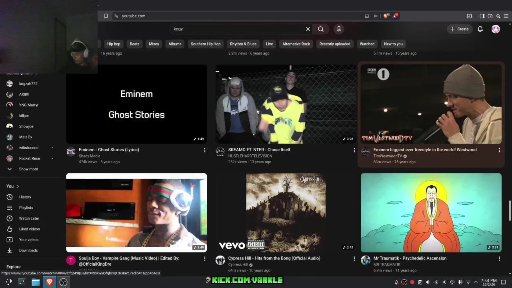
Task: Expand the You section chevron
Action: pos(18,186)
